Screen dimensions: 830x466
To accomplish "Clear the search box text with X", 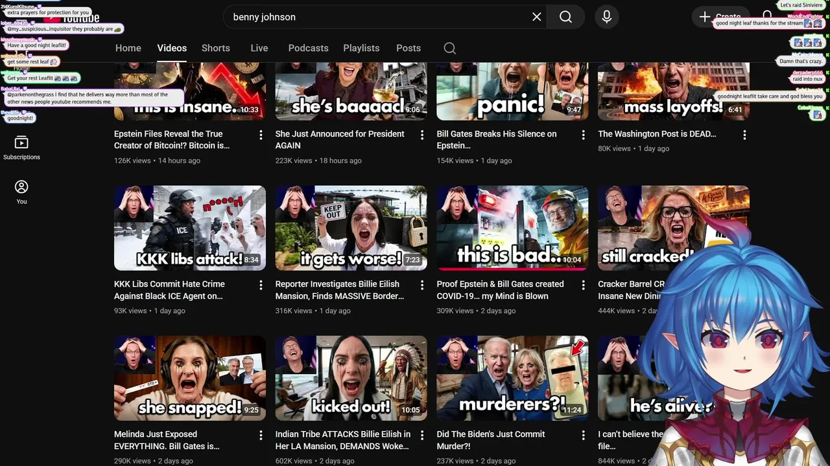I will (x=536, y=17).
